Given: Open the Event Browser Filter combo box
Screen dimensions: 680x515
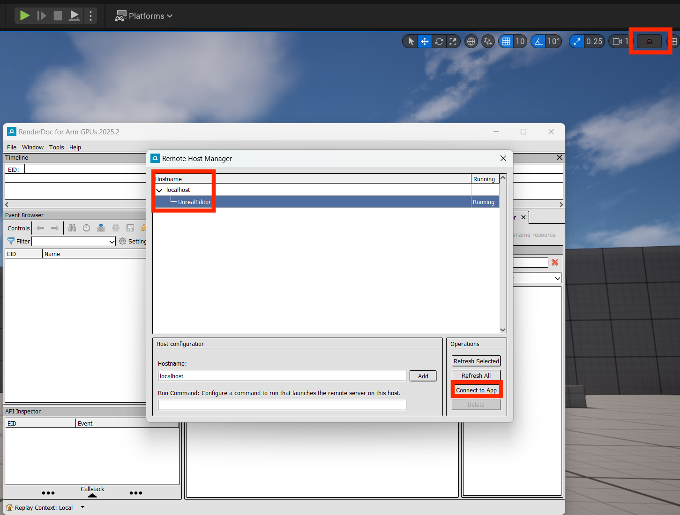Looking at the screenshot, I should click(74, 241).
